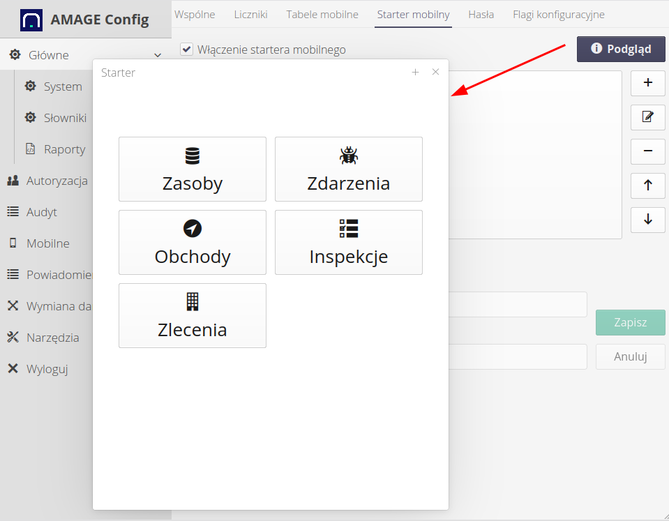Screen dimensions: 669x521
Task: Move item up with arrow button
Action: [x=647, y=186]
